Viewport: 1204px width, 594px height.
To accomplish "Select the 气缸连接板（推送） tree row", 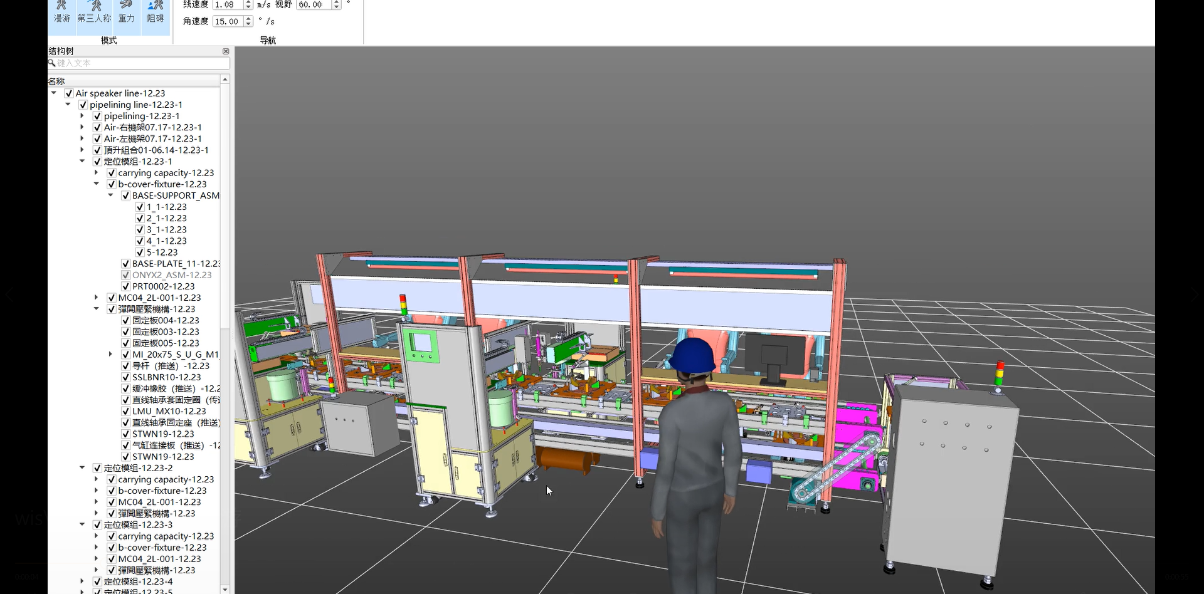I will coord(176,445).
